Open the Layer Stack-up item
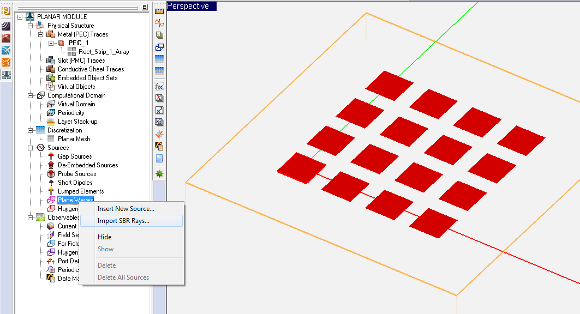Image resolution: width=580 pixels, height=314 pixels. 77,122
